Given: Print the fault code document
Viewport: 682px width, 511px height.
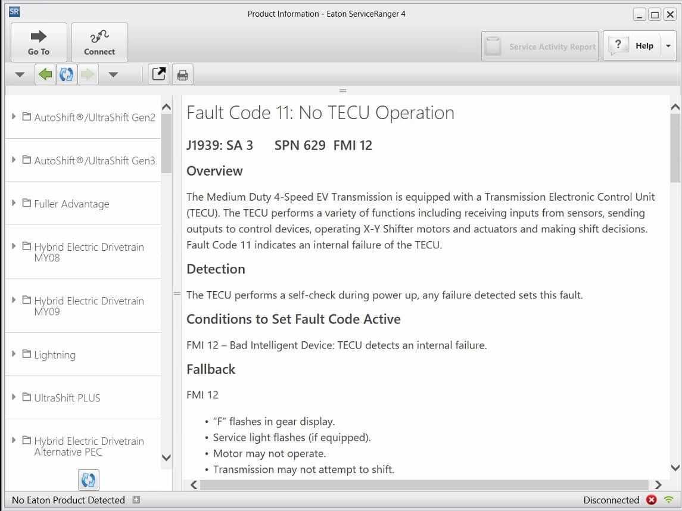Looking at the screenshot, I should [182, 75].
